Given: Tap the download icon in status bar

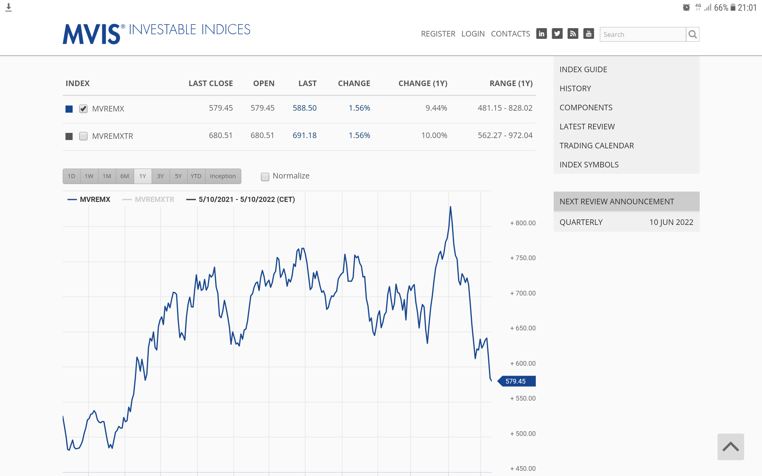Looking at the screenshot, I should pos(9,8).
